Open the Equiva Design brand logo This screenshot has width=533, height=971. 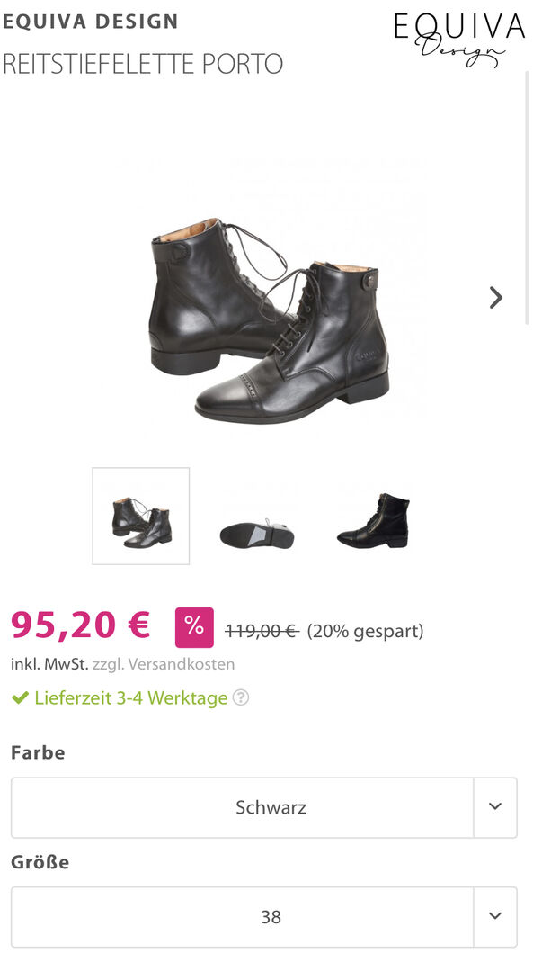(x=459, y=39)
